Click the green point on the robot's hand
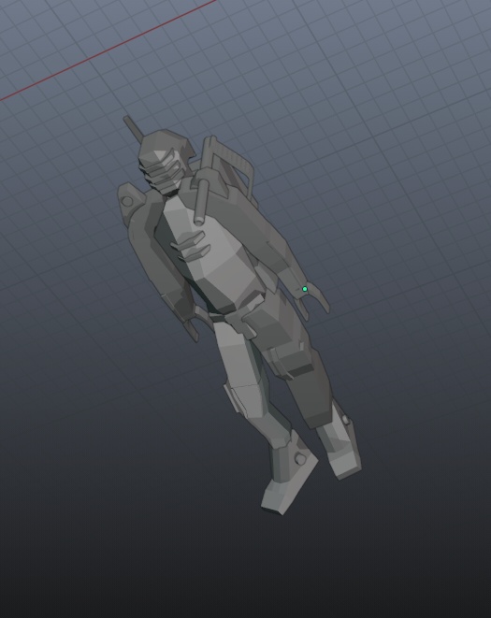This screenshot has height=618, width=491. (x=305, y=289)
